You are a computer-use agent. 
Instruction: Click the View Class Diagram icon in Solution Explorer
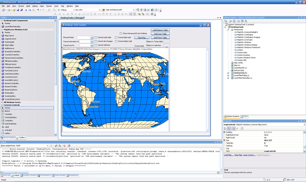click(x=246, y=21)
